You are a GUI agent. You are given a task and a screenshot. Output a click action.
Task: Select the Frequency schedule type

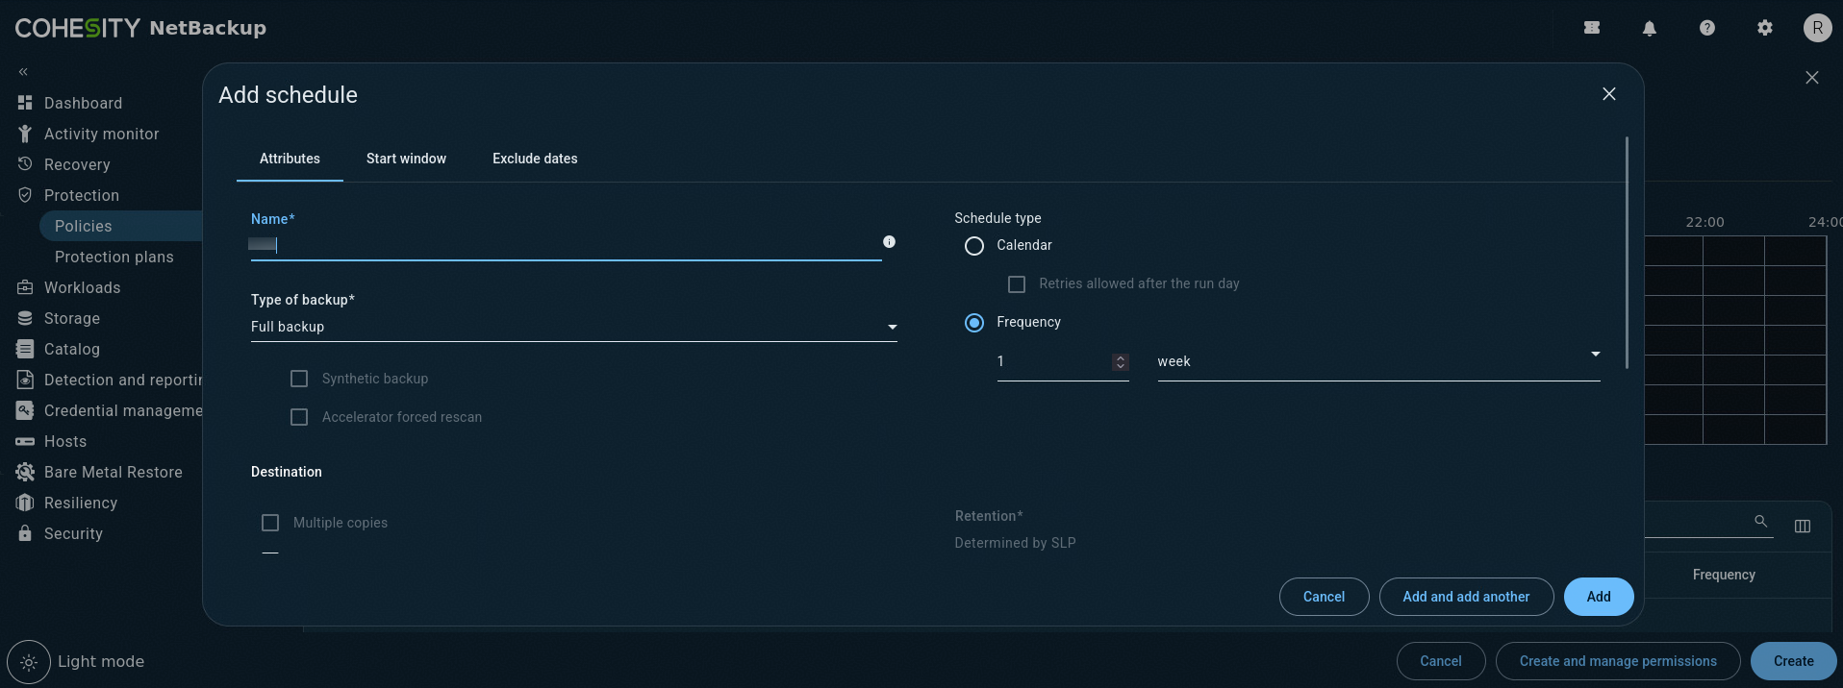pos(974,323)
